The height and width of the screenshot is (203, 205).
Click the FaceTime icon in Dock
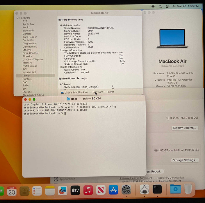click(1, 191)
